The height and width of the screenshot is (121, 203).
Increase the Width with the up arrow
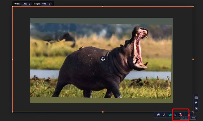[x=29, y=3]
